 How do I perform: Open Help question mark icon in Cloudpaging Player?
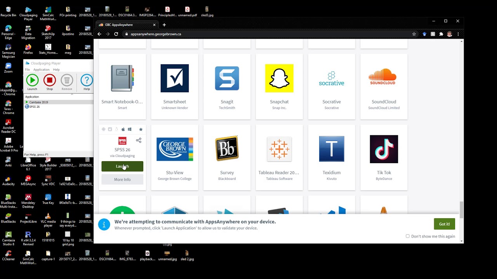pyautogui.click(x=87, y=80)
